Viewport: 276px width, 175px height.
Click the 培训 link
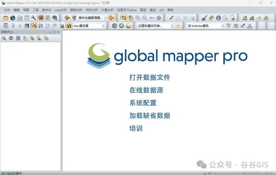[136, 128]
